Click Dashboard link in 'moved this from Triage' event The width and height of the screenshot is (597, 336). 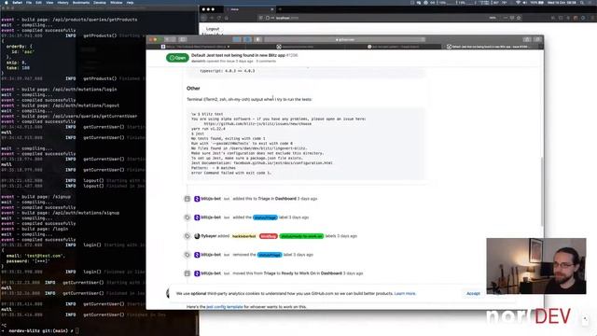[x=331, y=273]
